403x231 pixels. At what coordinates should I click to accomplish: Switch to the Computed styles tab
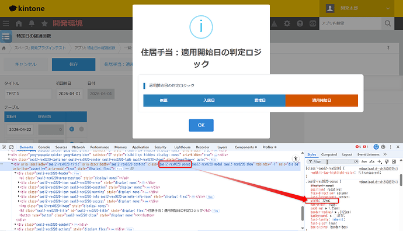click(x=329, y=154)
